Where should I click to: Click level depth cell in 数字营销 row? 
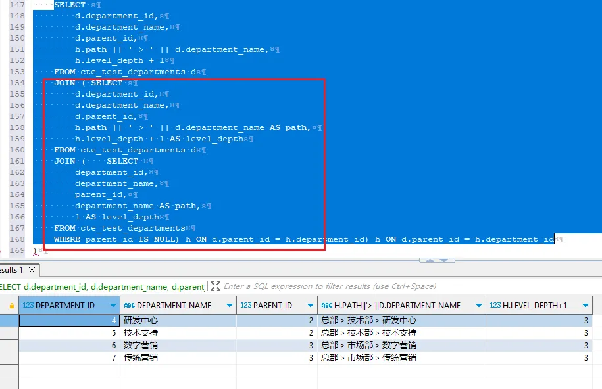pos(539,345)
